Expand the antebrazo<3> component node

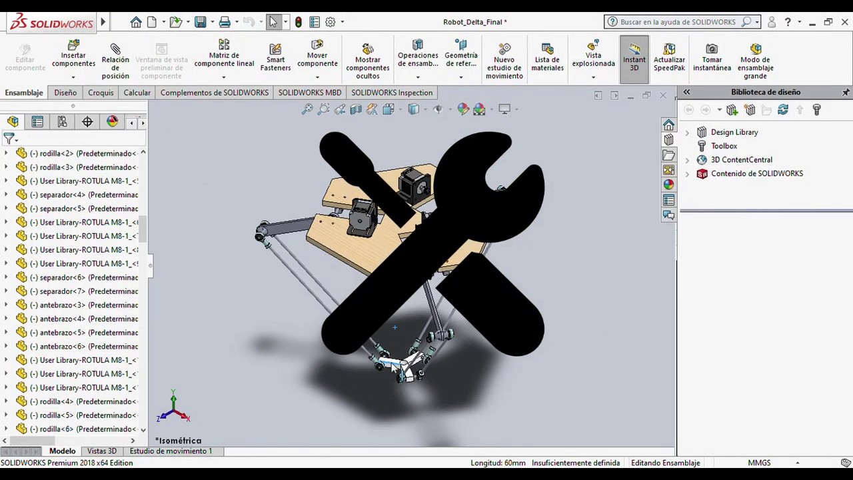point(6,305)
